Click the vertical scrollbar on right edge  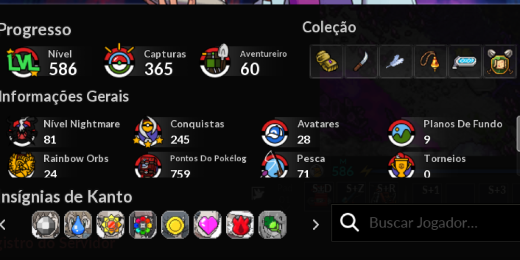(518, 133)
